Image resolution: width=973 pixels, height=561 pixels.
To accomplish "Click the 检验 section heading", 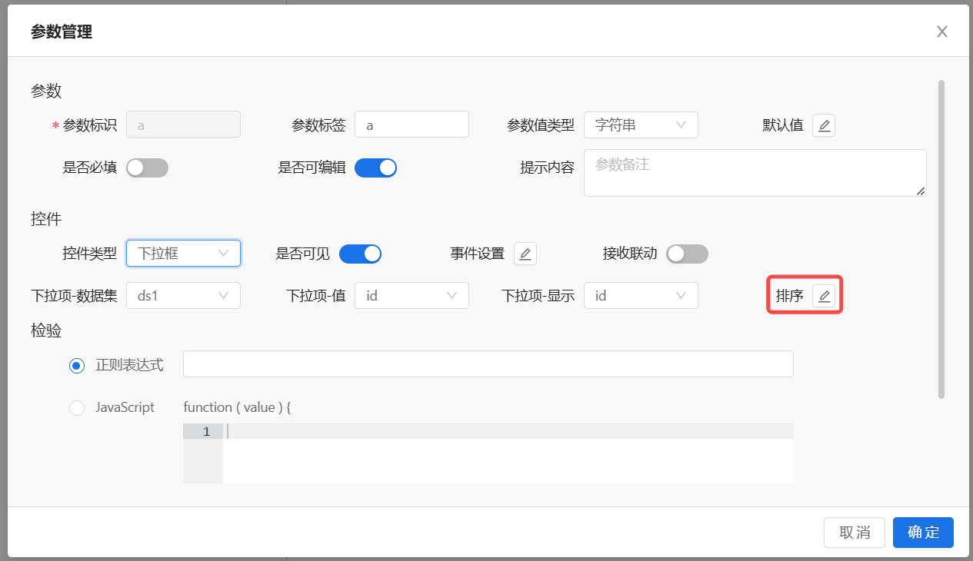I will click(46, 330).
